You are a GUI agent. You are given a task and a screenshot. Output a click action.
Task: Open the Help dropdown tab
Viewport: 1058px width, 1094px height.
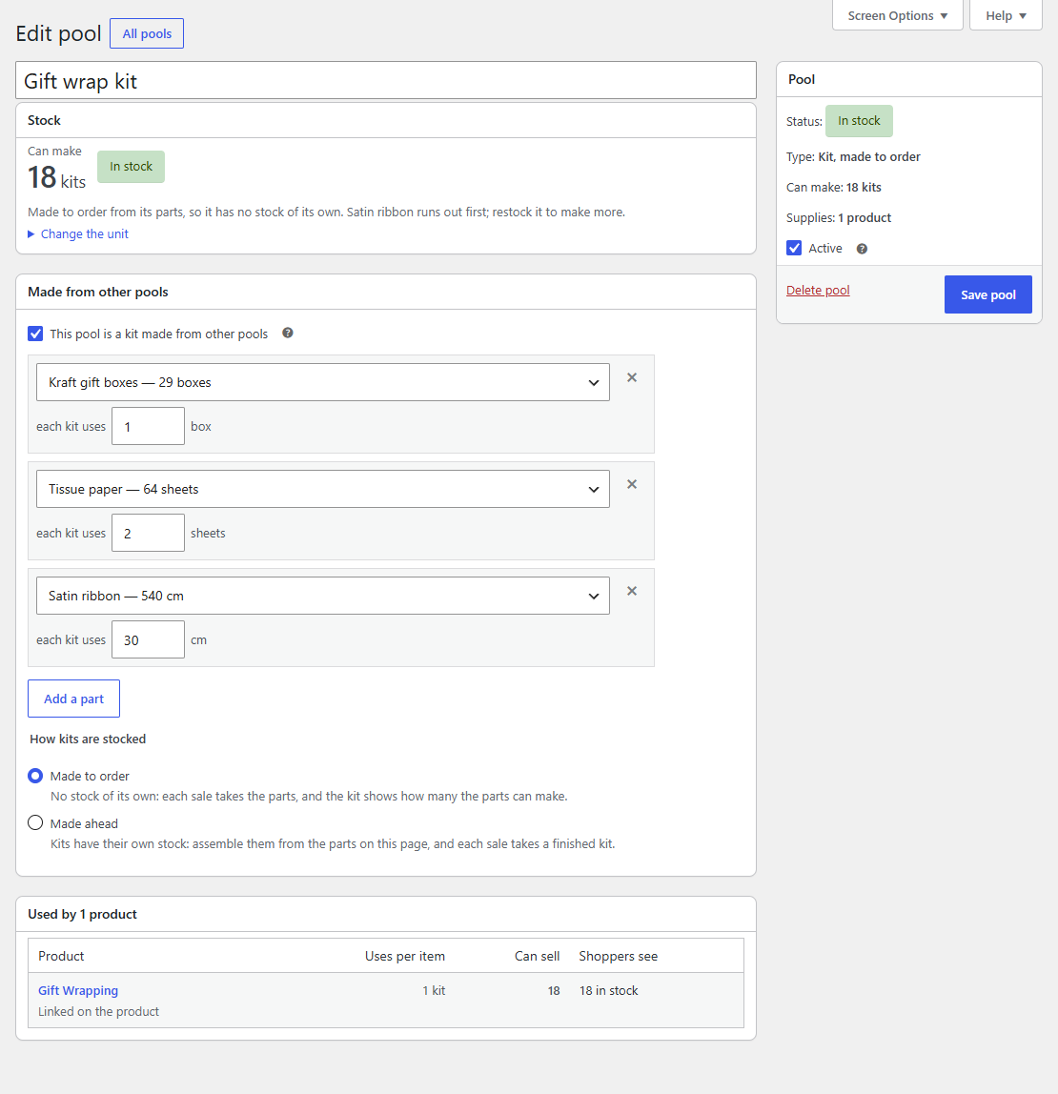point(1006,15)
